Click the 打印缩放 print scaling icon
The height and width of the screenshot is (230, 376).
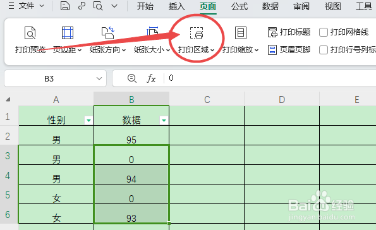241,33
